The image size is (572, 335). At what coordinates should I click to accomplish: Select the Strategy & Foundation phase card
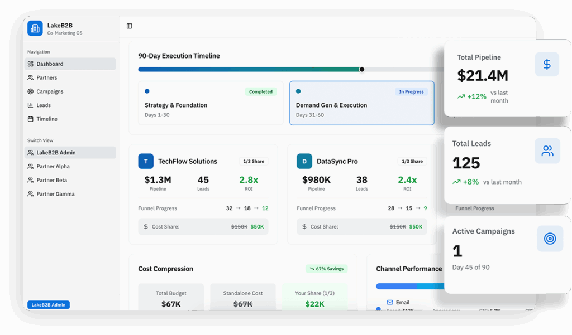point(211,103)
